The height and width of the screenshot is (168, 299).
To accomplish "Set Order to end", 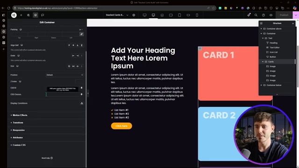I will [x=78, y=56].
